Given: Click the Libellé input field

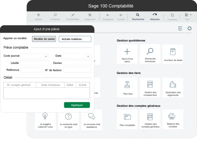Looking at the screenshot, I should click(x=35, y=63).
